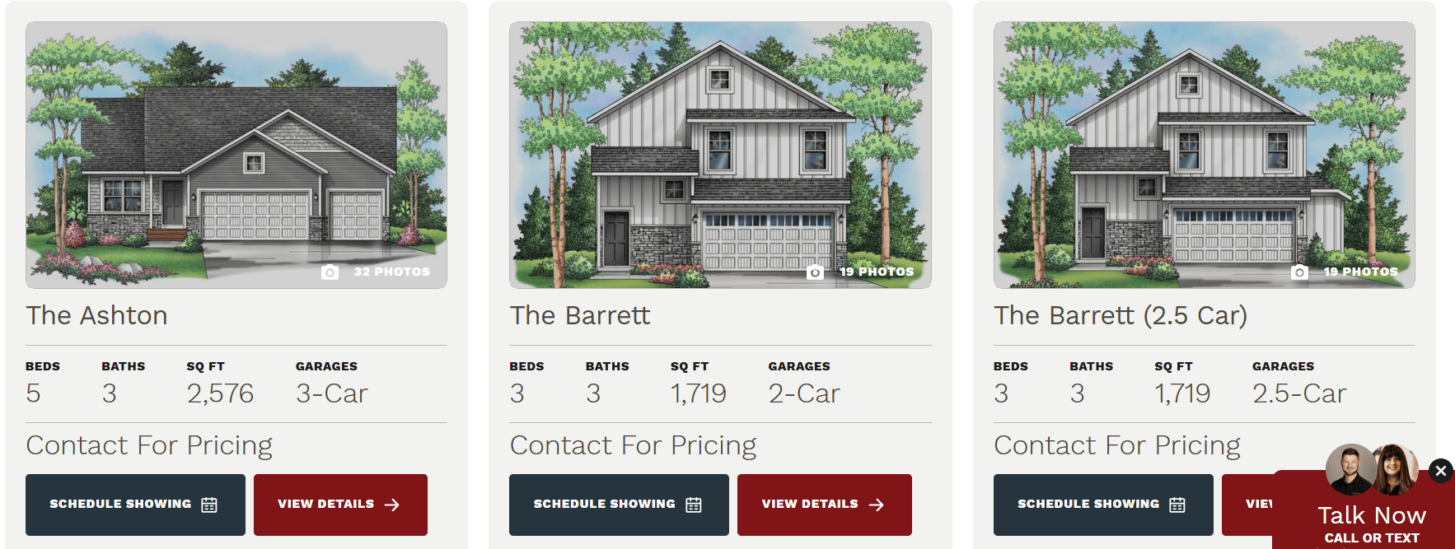Close the Talk Now chat popup

click(1441, 471)
